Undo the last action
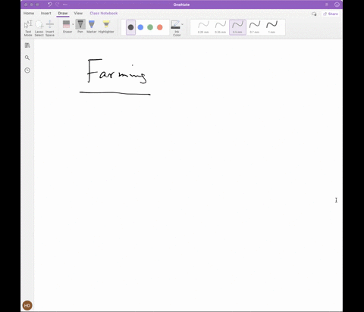Screen dimensions: 364x312 pyautogui.click(x=50, y=5)
